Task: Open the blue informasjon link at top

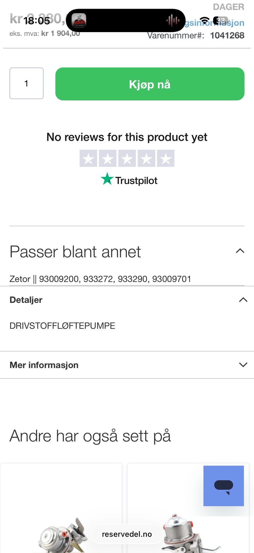Action: pos(214,23)
